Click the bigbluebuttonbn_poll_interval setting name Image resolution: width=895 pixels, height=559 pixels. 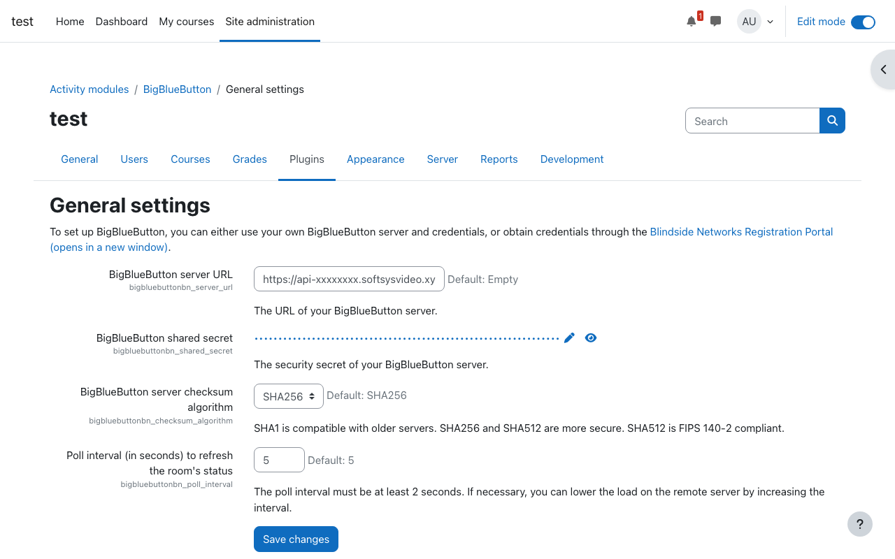point(177,484)
